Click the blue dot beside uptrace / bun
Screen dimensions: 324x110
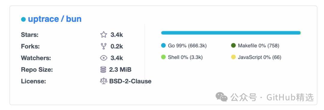click(x=23, y=19)
